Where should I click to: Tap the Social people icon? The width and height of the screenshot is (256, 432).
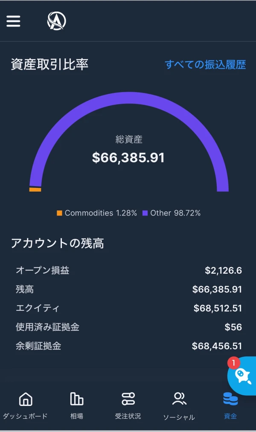tap(179, 399)
